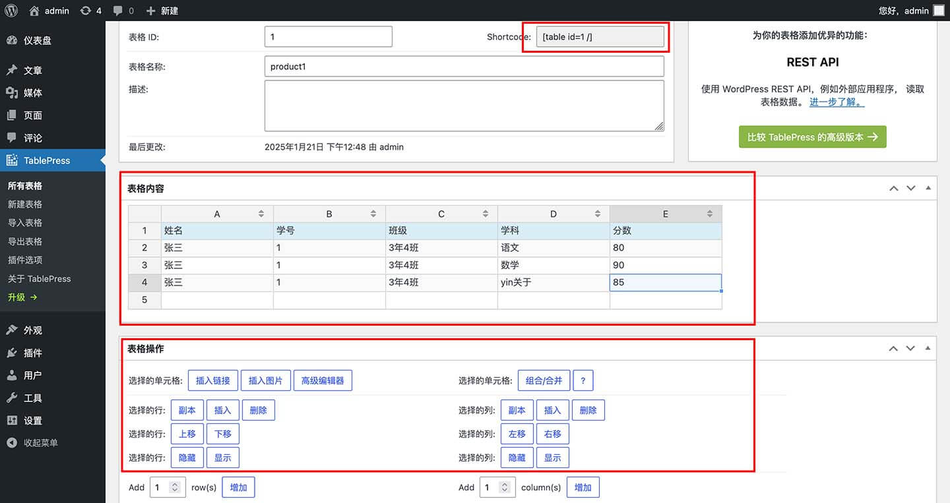The width and height of the screenshot is (950, 503).
Task: Move 表格操作 panel down arrow
Action: [911, 349]
